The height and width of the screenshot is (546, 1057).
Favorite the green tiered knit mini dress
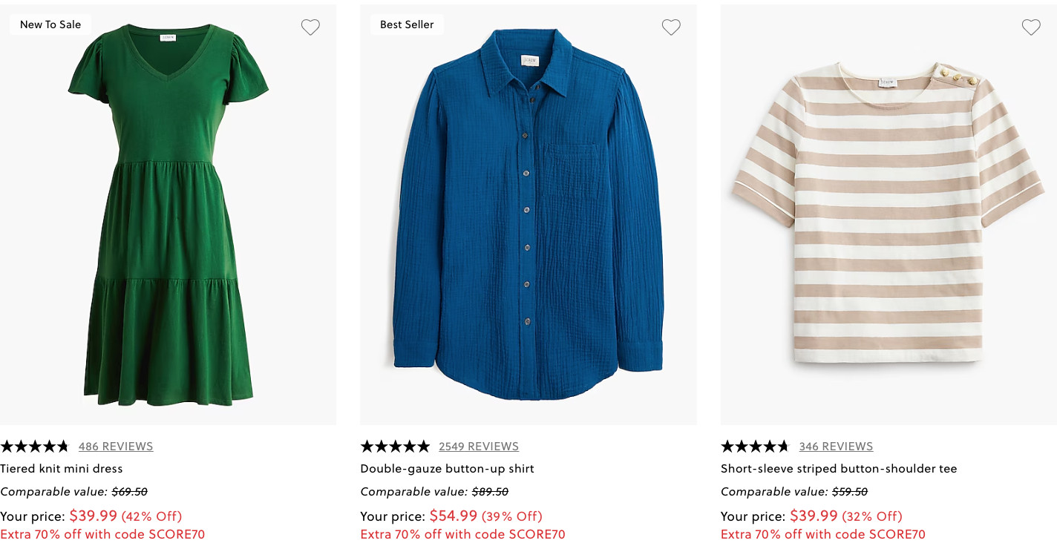[x=310, y=27]
